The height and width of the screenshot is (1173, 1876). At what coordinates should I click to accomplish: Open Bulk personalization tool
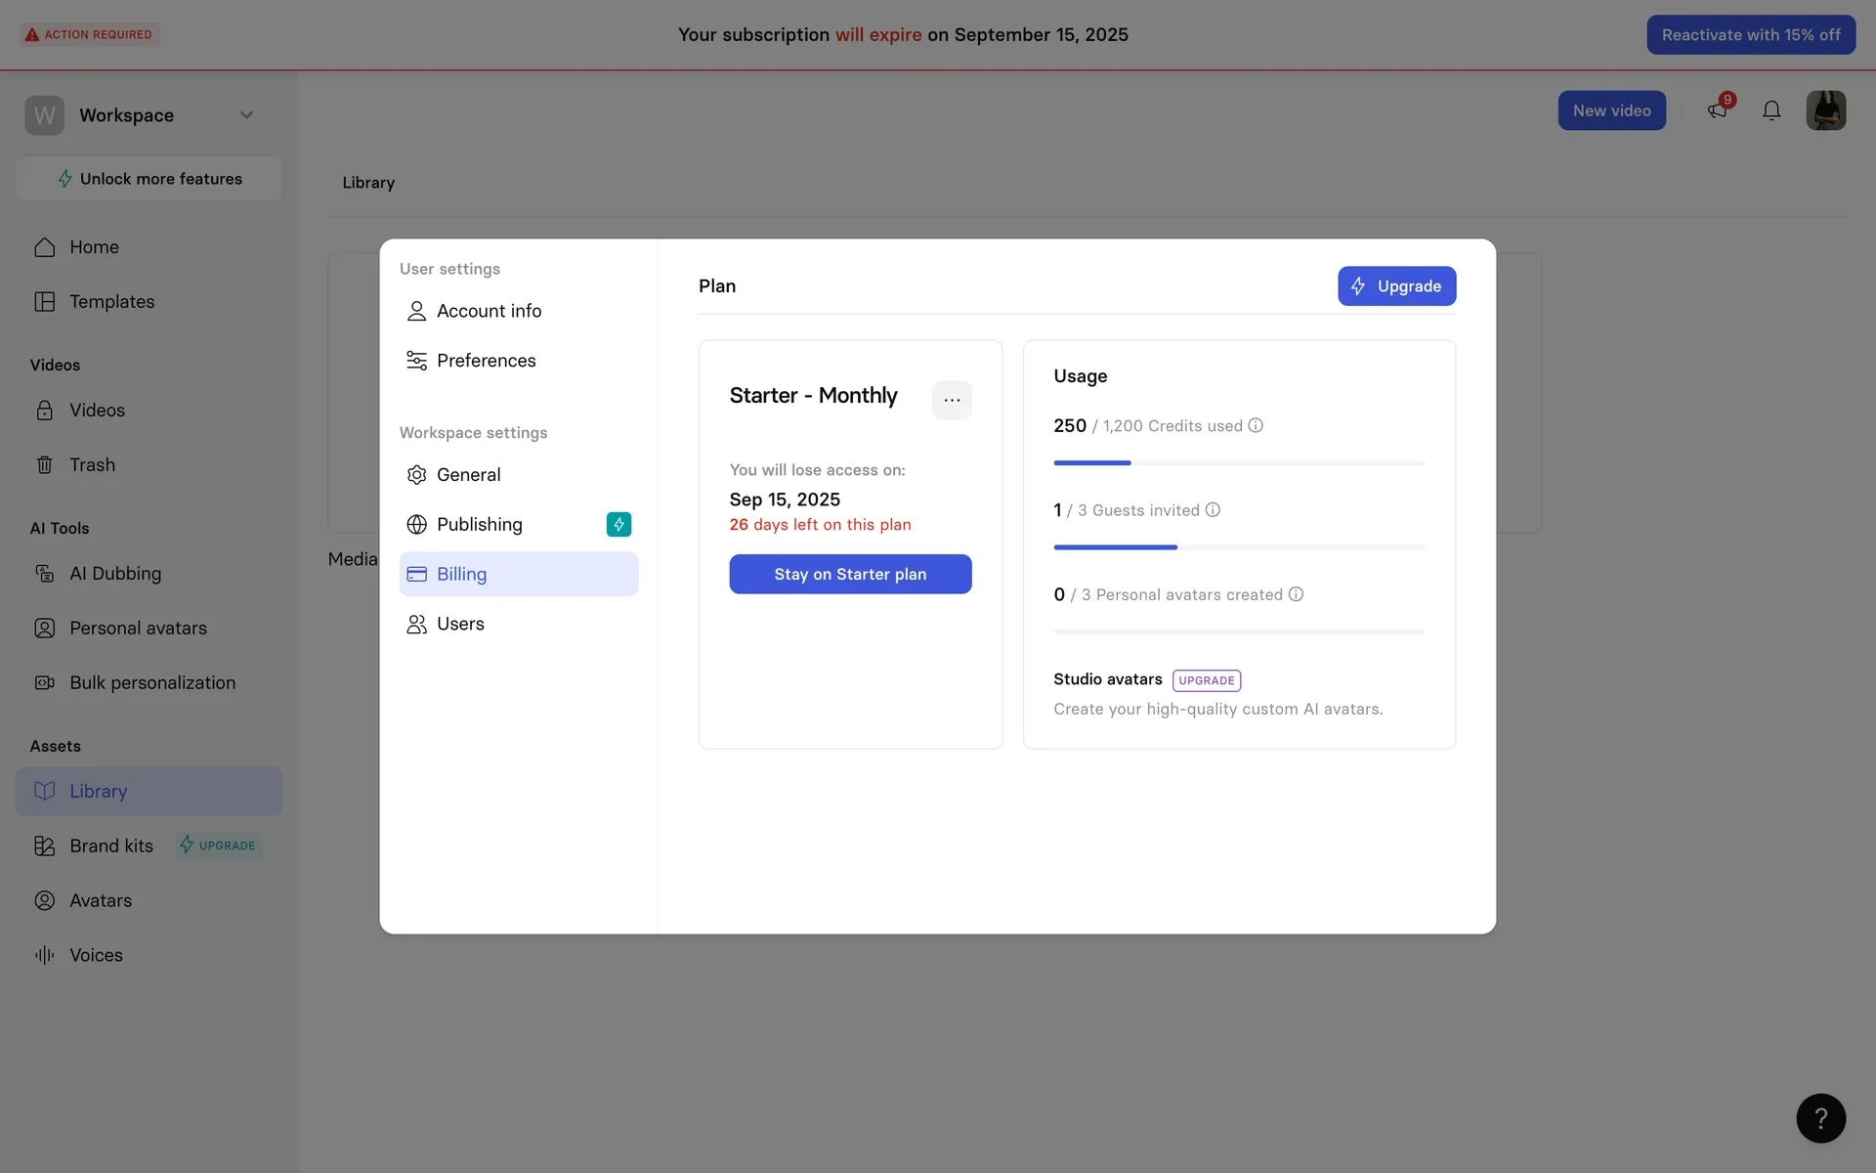pyautogui.click(x=149, y=683)
